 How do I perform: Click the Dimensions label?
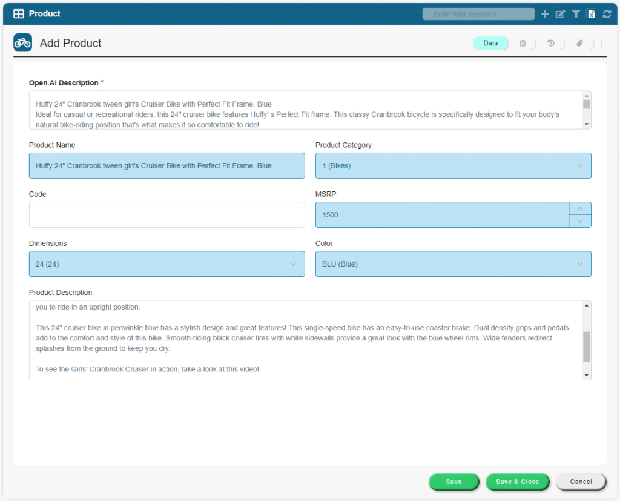coord(48,244)
